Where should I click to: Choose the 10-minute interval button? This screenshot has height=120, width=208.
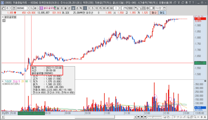(96, 8)
